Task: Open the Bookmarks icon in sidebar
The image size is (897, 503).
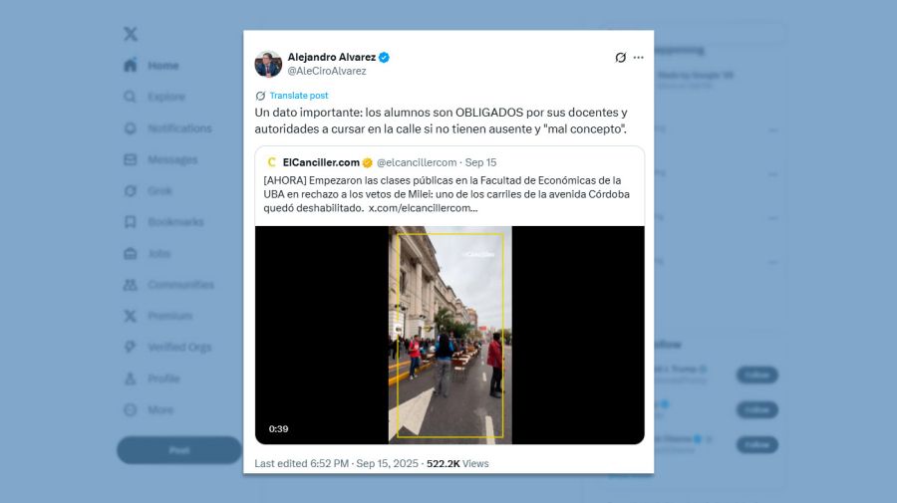Action: pos(131,222)
